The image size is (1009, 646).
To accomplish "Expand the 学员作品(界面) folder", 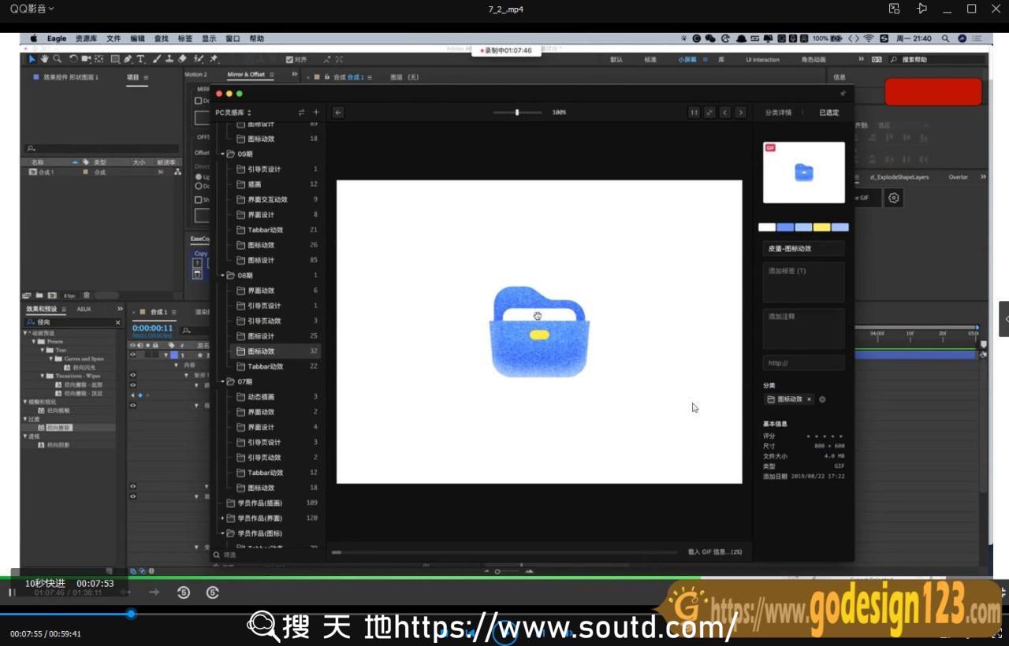I will [x=223, y=518].
